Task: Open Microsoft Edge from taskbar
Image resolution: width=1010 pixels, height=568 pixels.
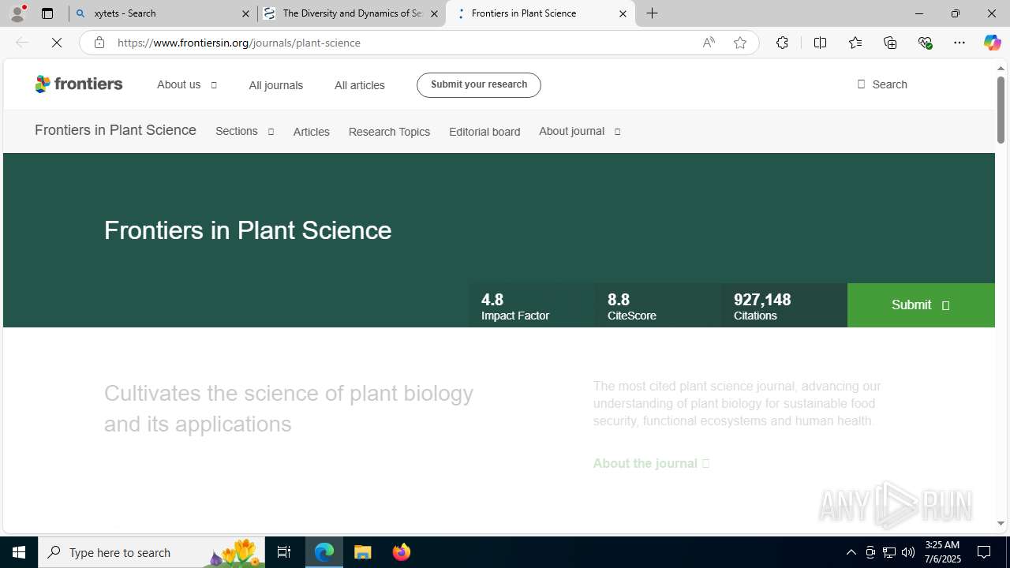Action: 324,552
